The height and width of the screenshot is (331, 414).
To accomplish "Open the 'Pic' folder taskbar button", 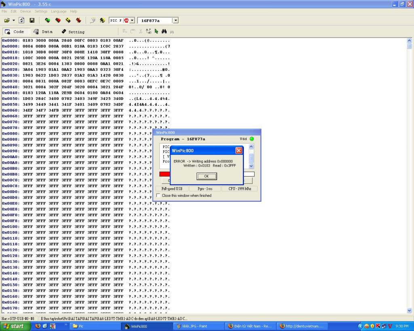I will (95, 326).
